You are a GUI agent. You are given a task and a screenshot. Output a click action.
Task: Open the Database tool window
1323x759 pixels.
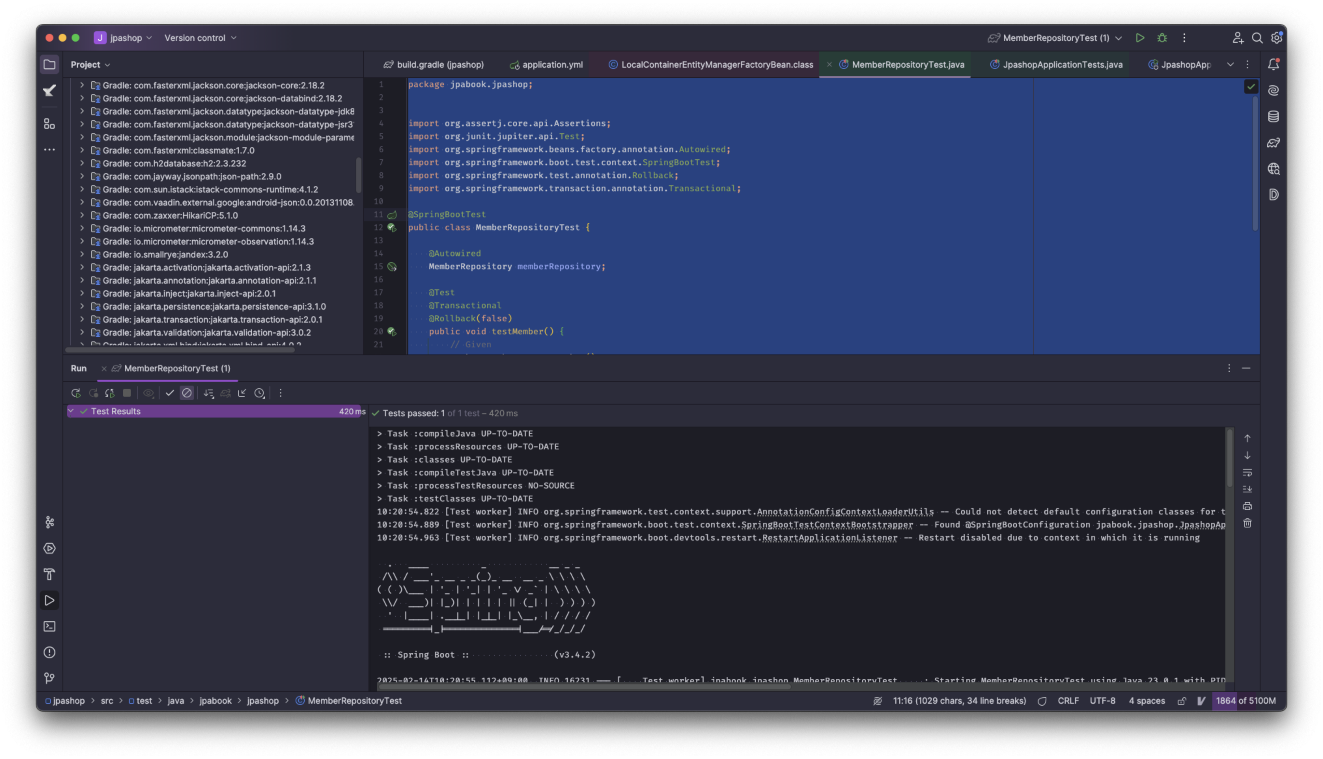(x=1274, y=117)
